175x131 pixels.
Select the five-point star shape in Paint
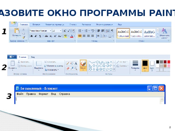tap(97, 69)
